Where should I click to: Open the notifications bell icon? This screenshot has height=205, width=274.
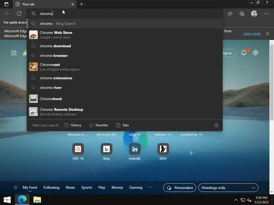(244, 53)
